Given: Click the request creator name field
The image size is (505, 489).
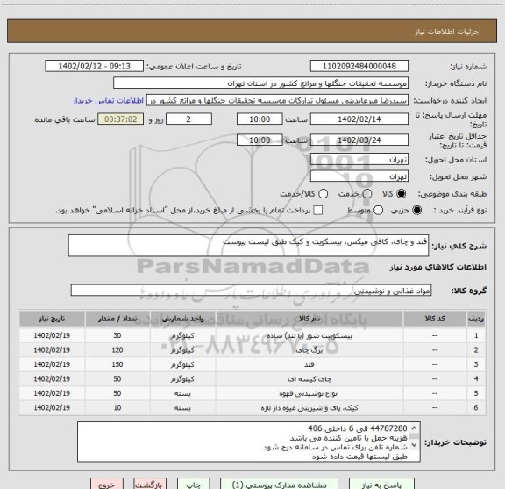Looking at the screenshot, I should click(277, 100).
